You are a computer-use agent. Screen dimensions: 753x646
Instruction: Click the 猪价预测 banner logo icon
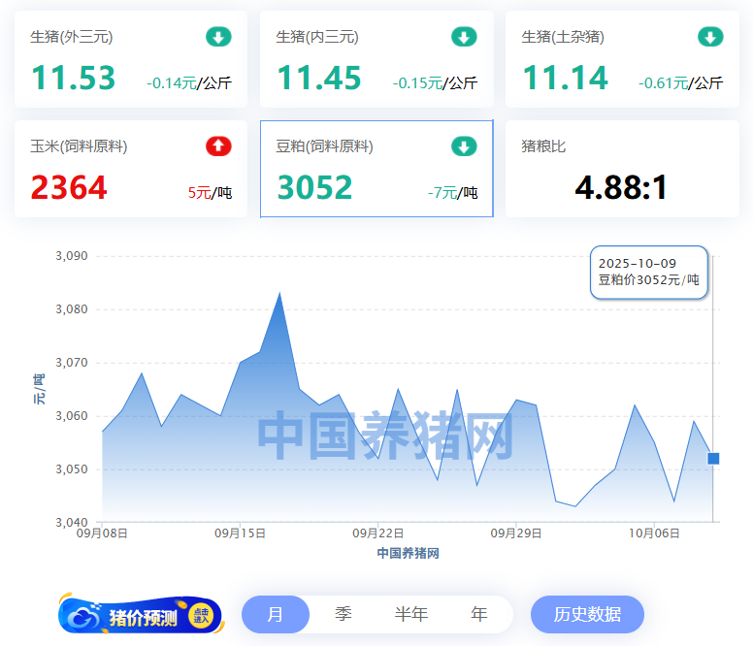point(82,616)
